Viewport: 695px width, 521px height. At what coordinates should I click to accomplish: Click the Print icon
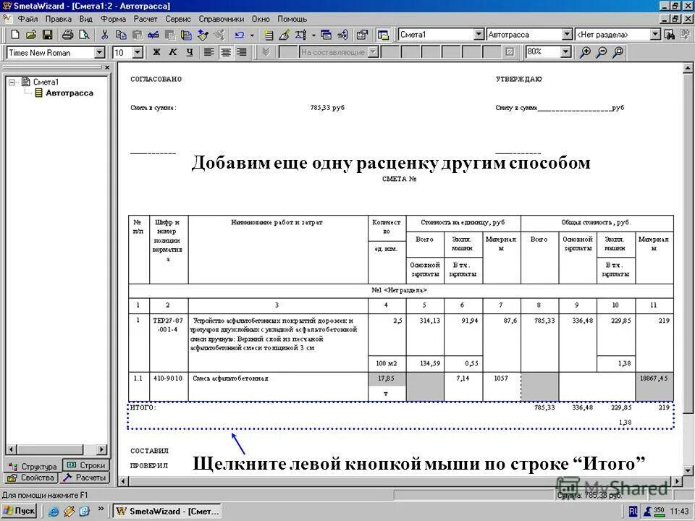[x=67, y=35]
